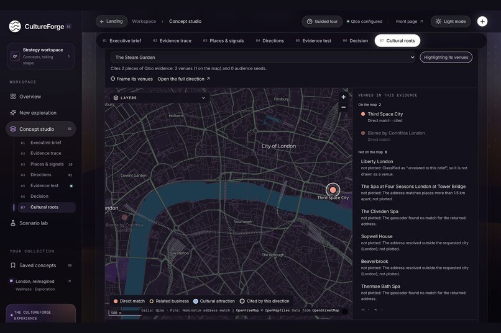Click the CF workspace avatar badge
Screen dimensions: 501x333
(15, 56)
